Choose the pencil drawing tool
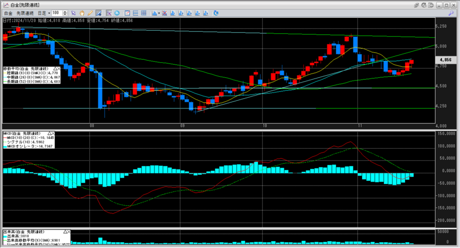This screenshot has width=460, height=248. point(90,13)
